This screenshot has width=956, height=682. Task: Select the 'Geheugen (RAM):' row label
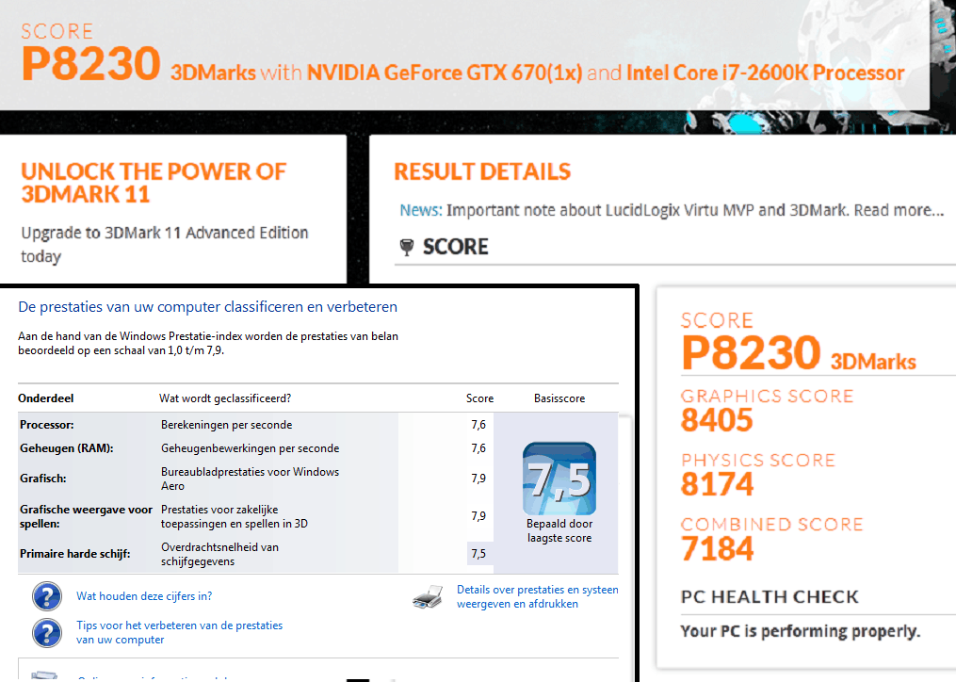pos(67,448)
